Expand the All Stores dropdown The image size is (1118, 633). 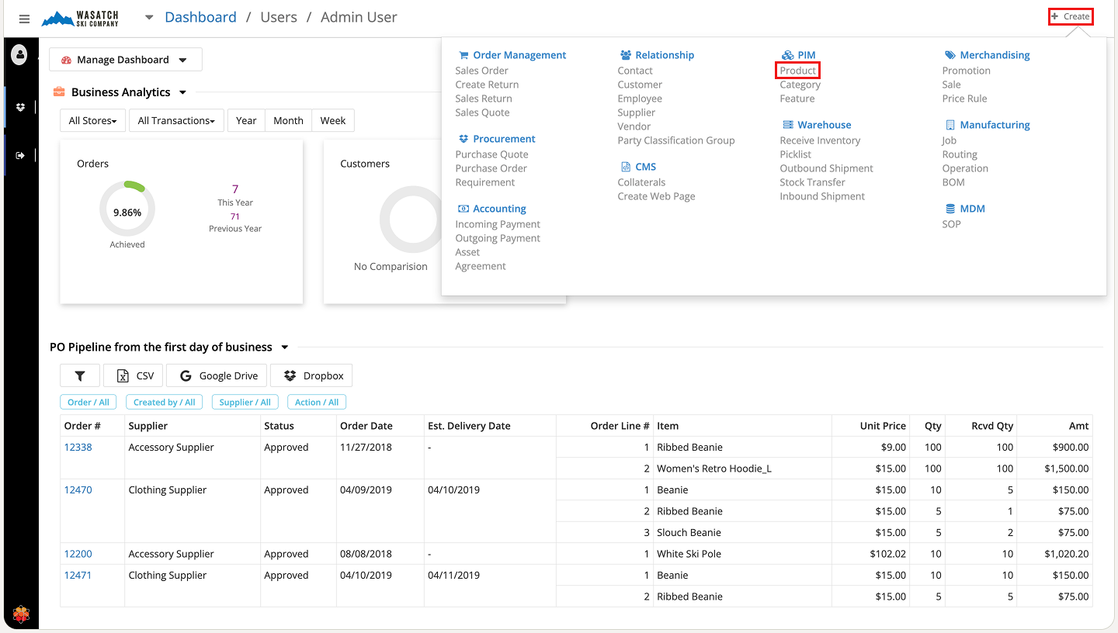(92, 120)
